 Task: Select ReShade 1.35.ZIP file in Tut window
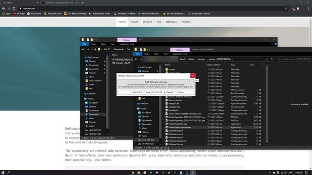point(121,63)
